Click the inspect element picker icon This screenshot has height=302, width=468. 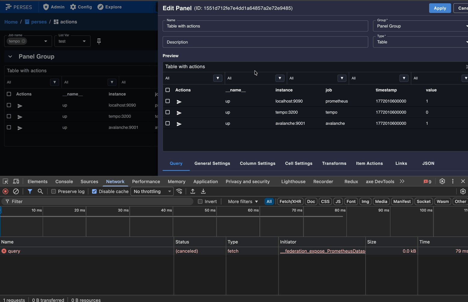click(5, 181)
